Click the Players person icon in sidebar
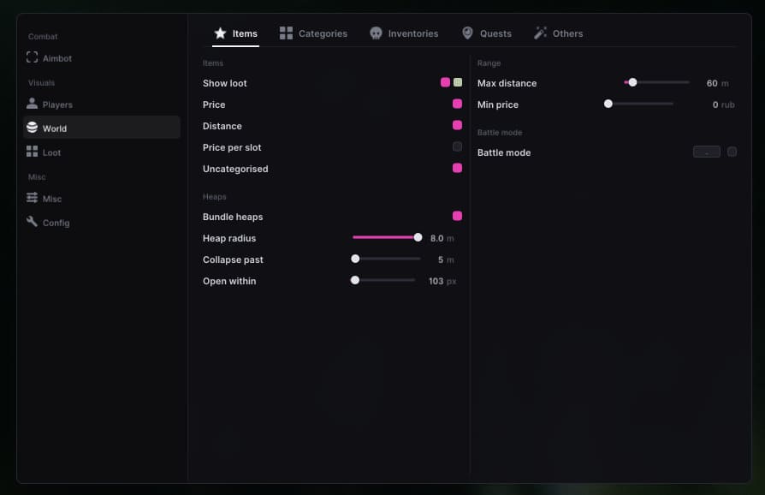This screenshot has height=495, width=765. [33, 104]
